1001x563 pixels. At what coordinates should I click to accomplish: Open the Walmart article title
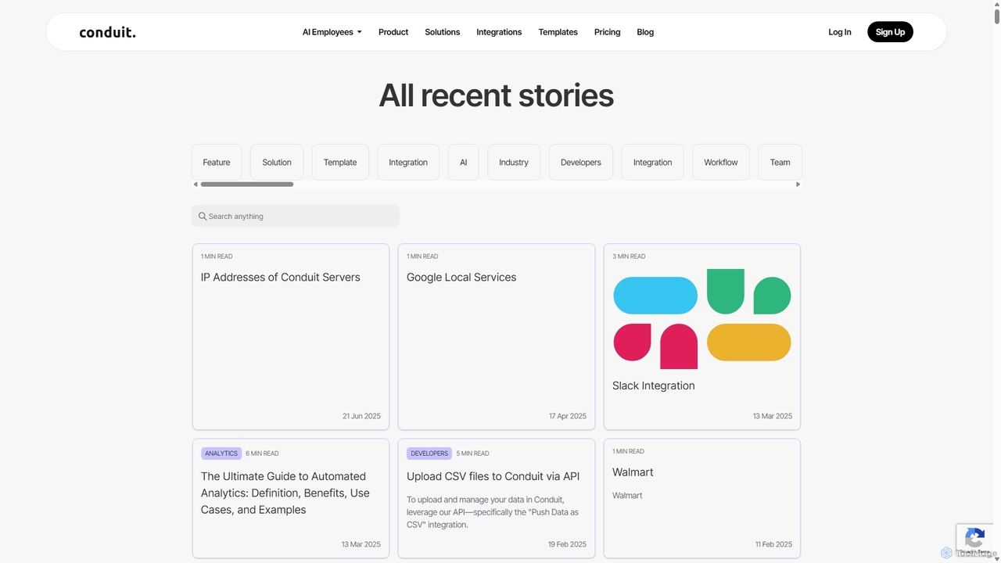(633, 472)
